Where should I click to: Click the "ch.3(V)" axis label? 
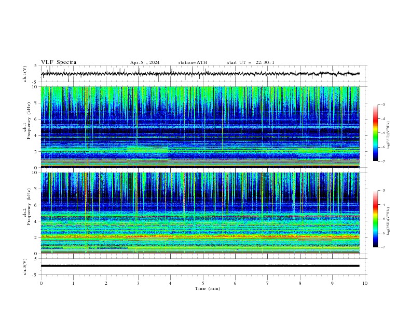(25, 267)
